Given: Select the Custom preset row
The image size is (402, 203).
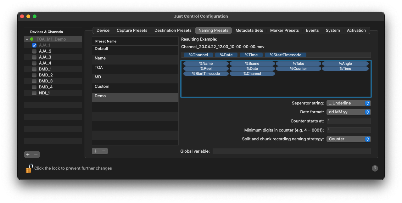Looking at the screenshot, I should pos(135,88).
